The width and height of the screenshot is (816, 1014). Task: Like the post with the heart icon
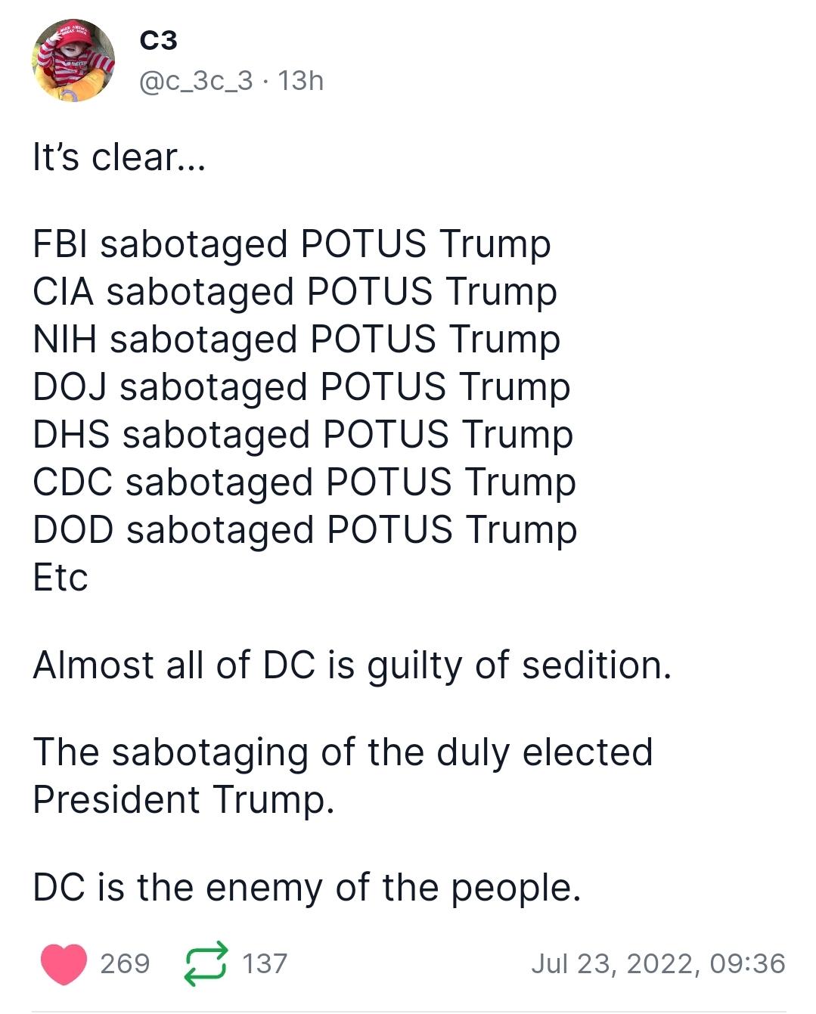point(64,963)
